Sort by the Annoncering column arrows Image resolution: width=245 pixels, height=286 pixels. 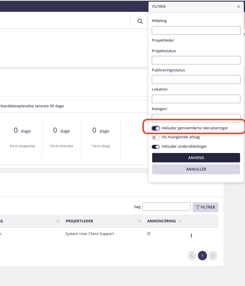pyautogui.click(x=180, y=221)
